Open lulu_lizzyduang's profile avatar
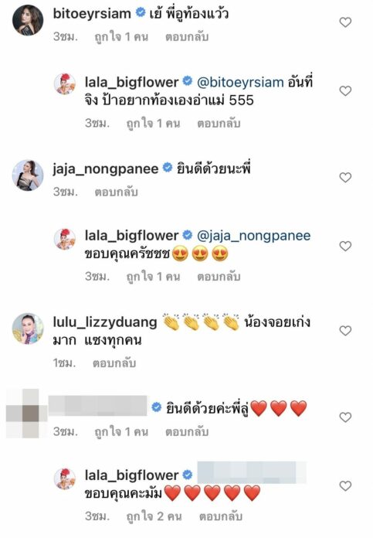 click(28, 329)
